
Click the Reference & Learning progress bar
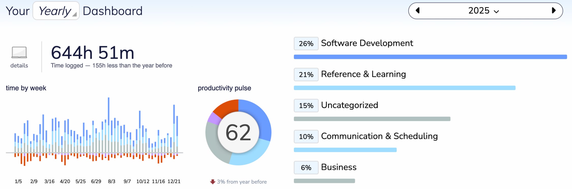404,88
